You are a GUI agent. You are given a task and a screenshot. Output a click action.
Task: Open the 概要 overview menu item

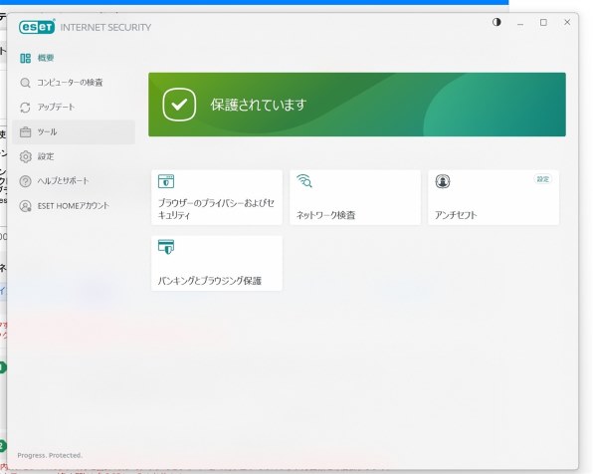[74, 58]
